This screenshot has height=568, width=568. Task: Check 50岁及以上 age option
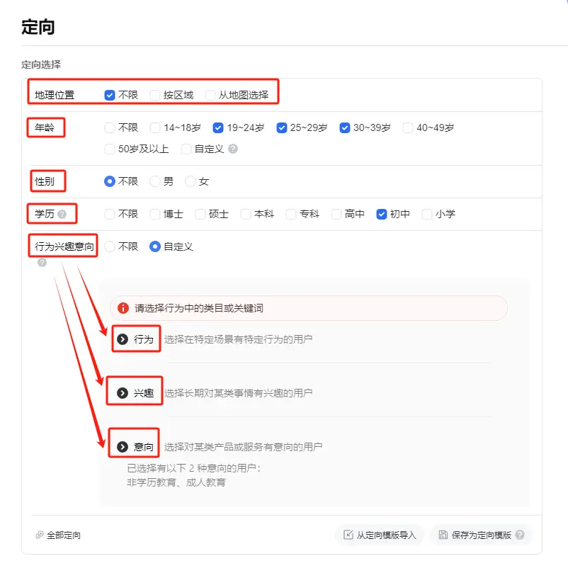pyautogui.click(x=110, y=149)
